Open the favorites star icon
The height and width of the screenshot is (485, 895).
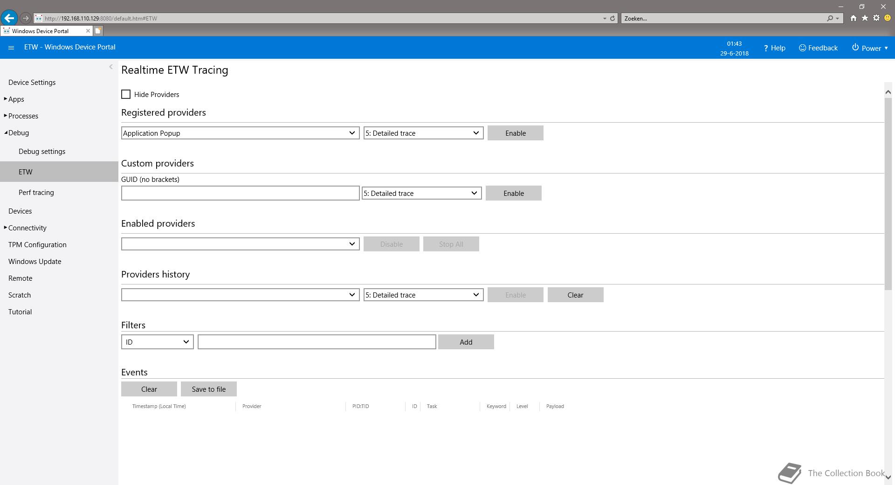coord(865,18)
